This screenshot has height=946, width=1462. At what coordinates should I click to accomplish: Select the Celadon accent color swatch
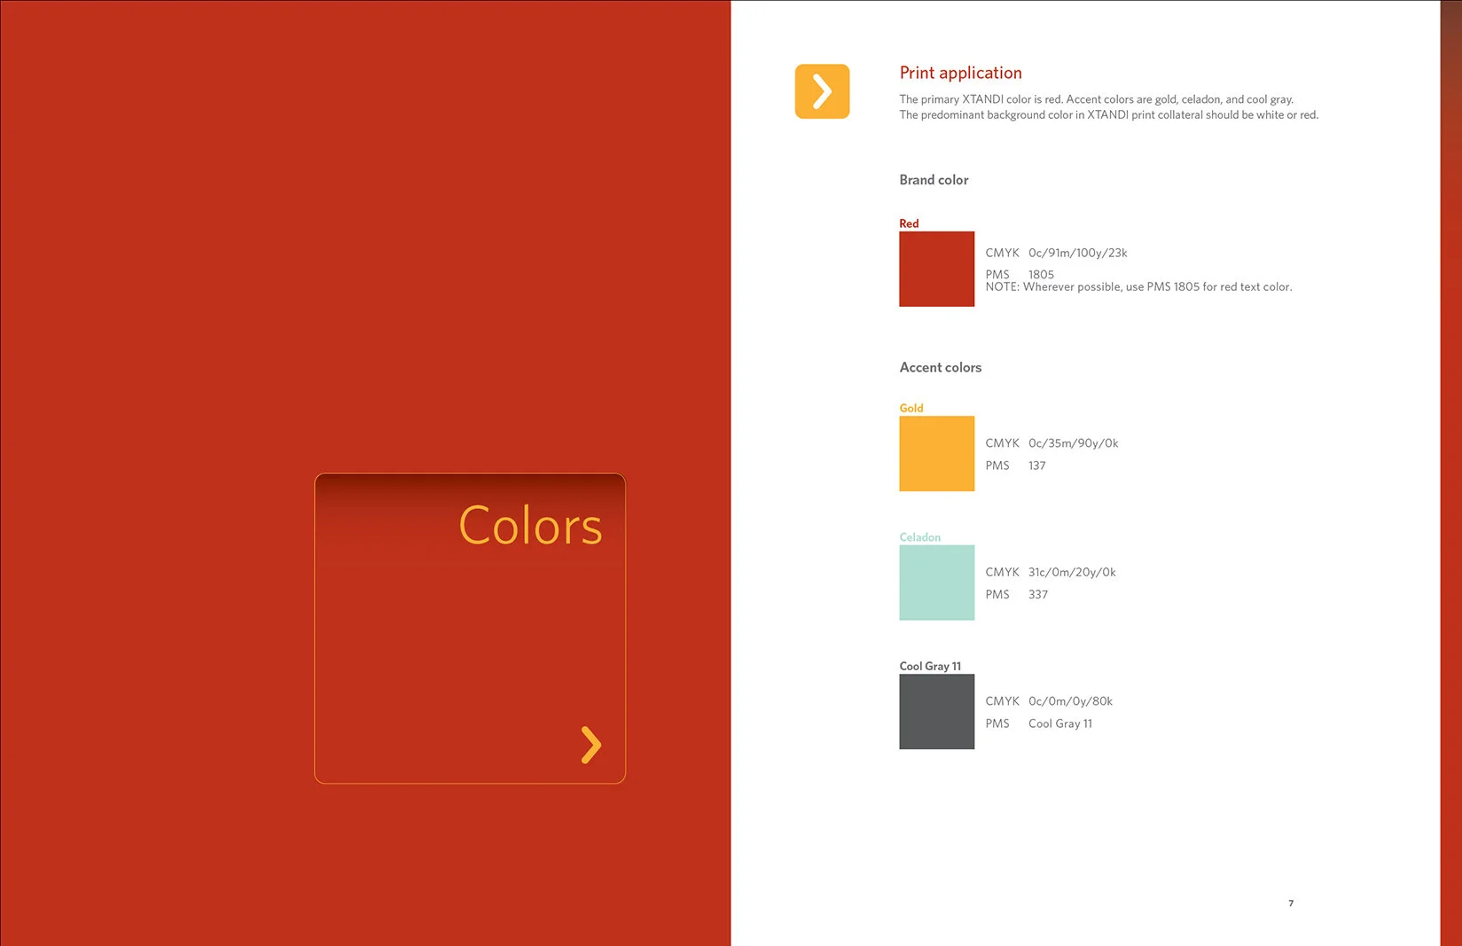tap(936, 582)
